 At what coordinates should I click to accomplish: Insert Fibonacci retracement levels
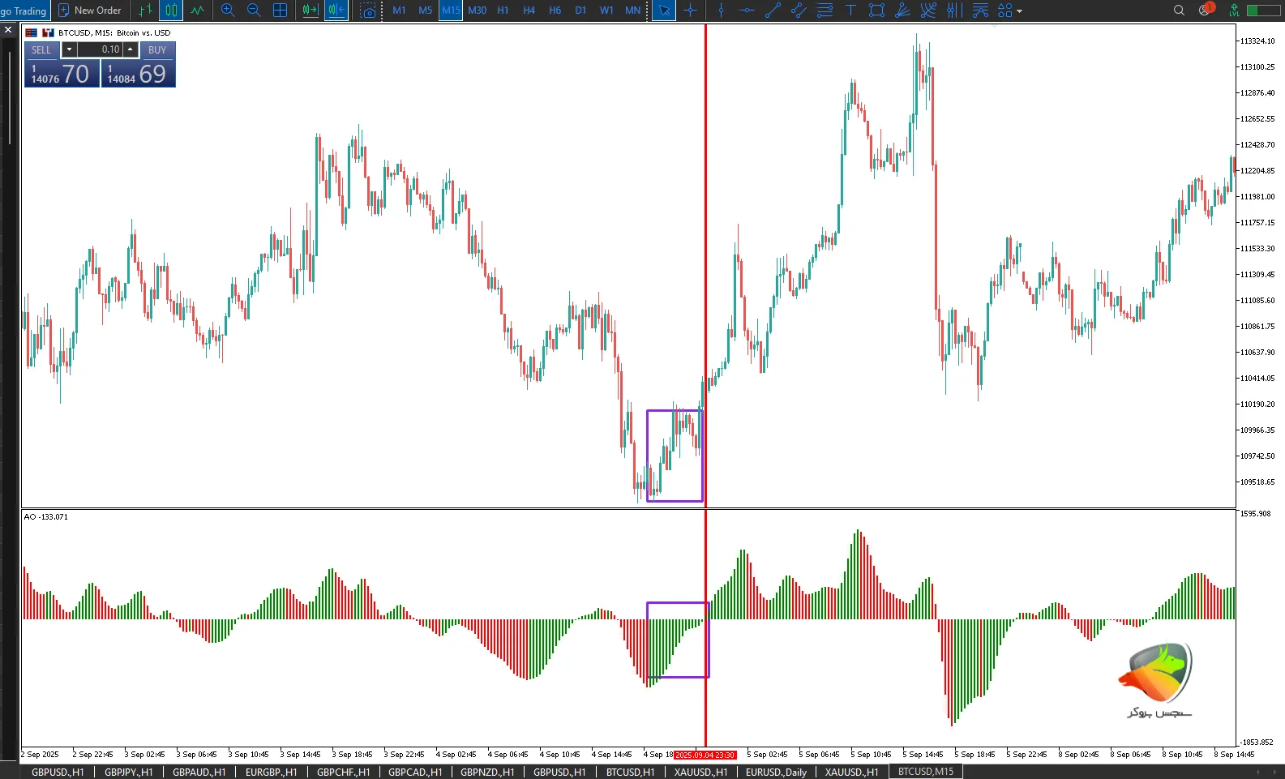tap(825, 11)
